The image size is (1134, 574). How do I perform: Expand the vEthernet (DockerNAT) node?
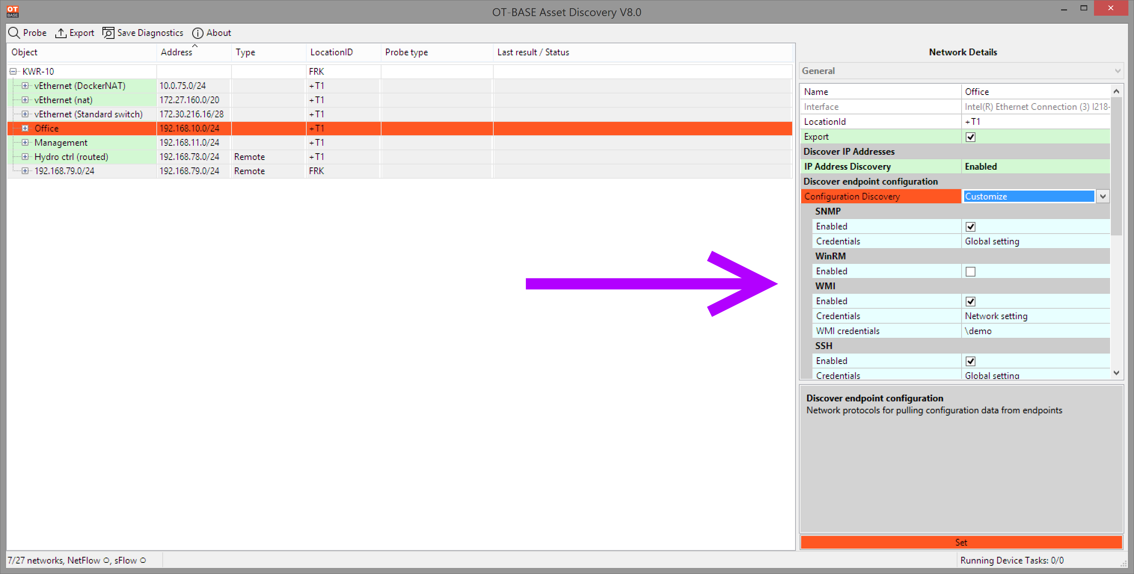(25, 86)
